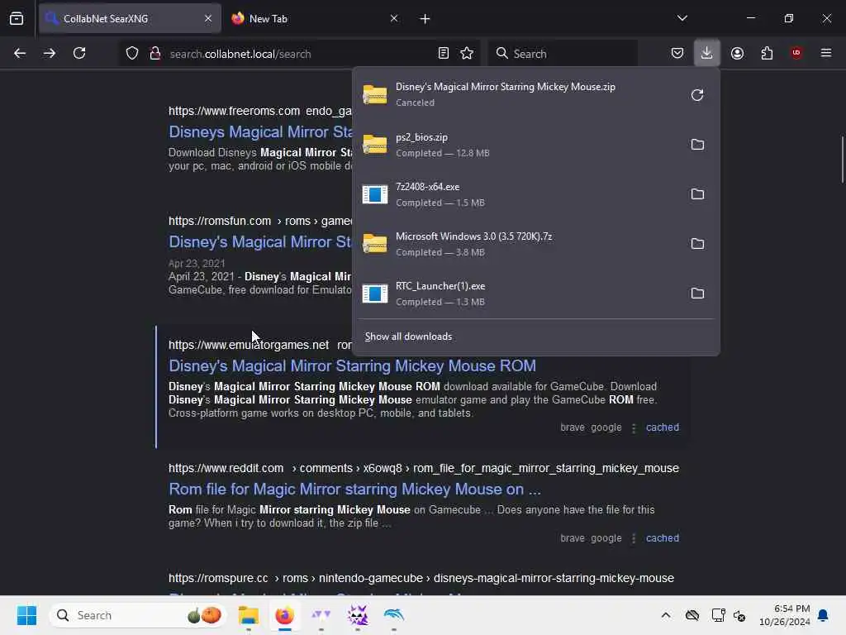Select the RTC_Launcher(1).exe download entry
The width and height of the screenshot is (846, 635).
click(520, 294)
